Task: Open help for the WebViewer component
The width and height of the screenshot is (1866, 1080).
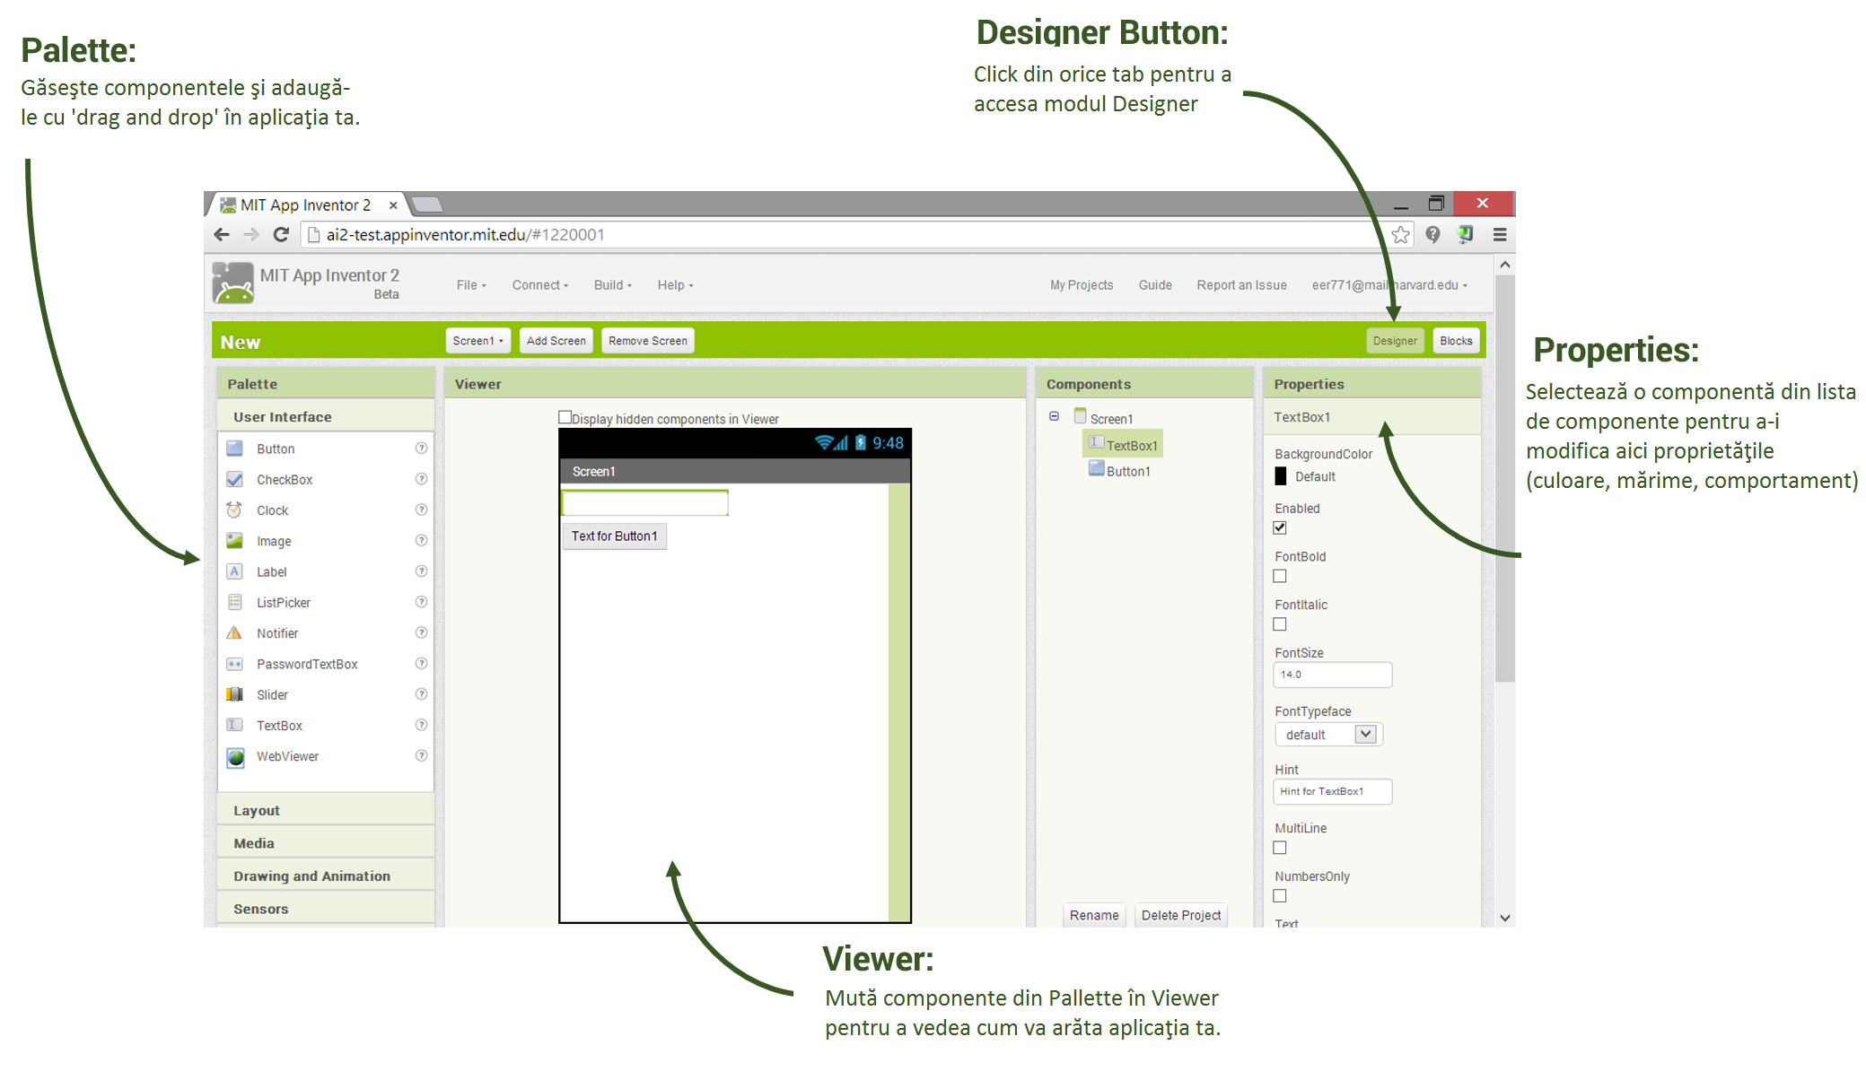Action: (x=421, y=755)
